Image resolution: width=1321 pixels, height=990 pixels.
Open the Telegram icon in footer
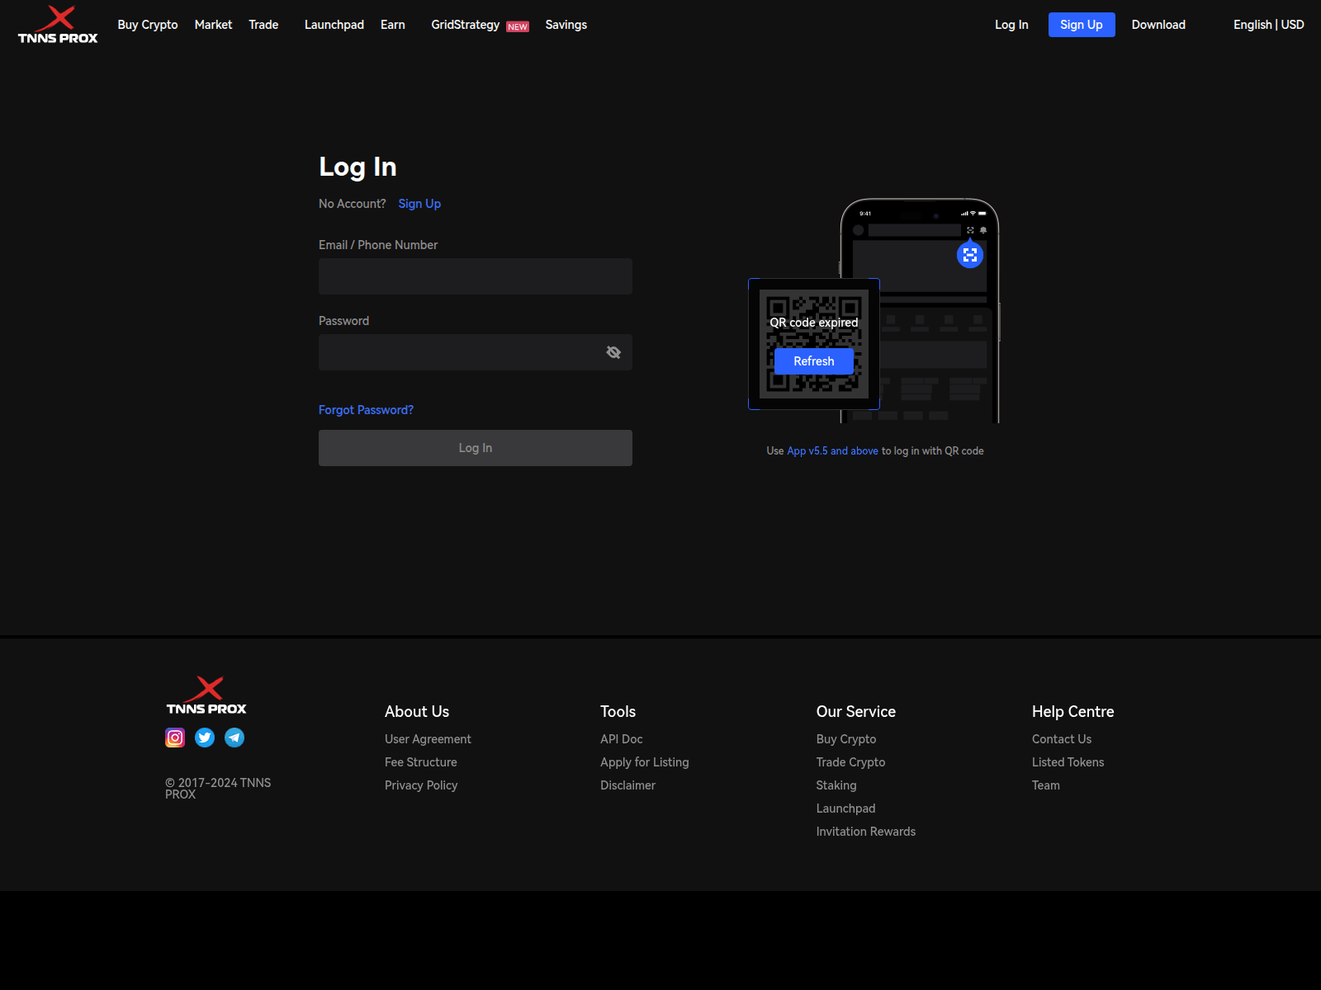[234, 738]
